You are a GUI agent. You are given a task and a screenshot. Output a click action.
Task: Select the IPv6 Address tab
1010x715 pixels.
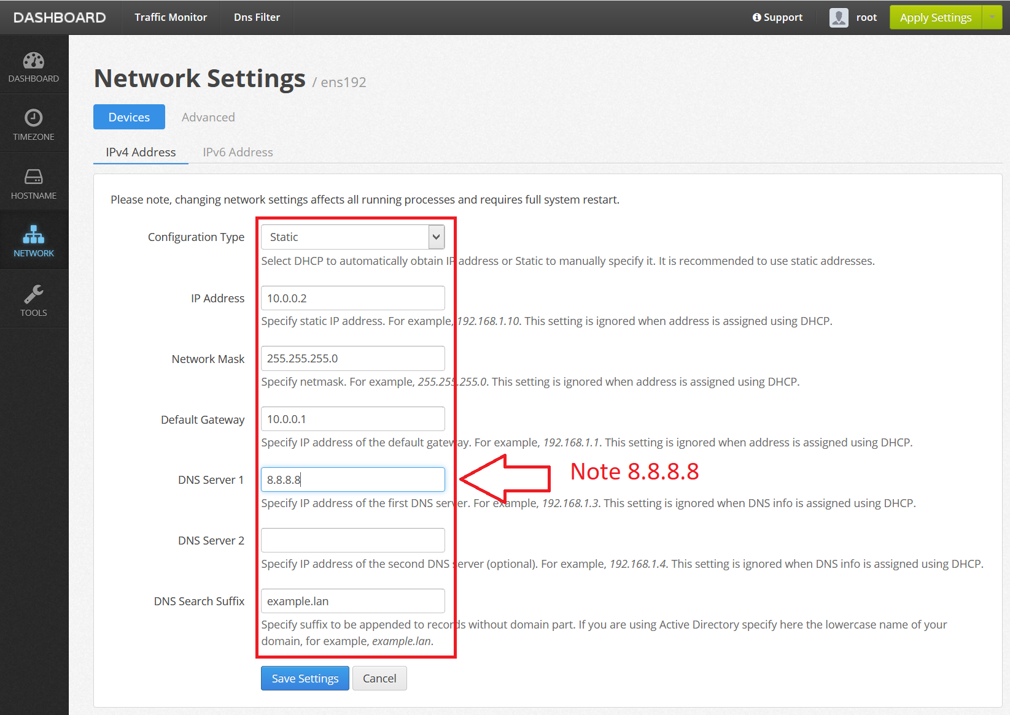238,152
